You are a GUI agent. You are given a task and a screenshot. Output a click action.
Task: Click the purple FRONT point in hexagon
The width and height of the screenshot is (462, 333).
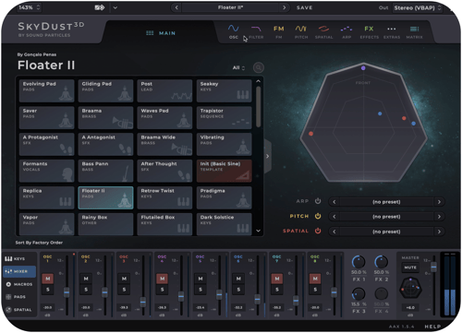(x=363, y=68)
